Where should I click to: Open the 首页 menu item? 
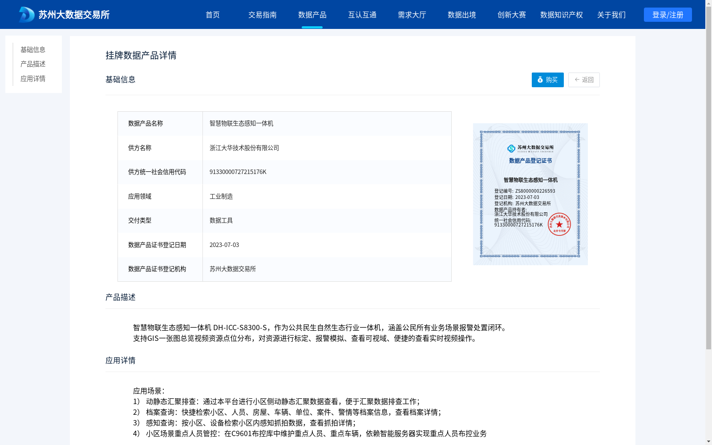pos(213,15)
